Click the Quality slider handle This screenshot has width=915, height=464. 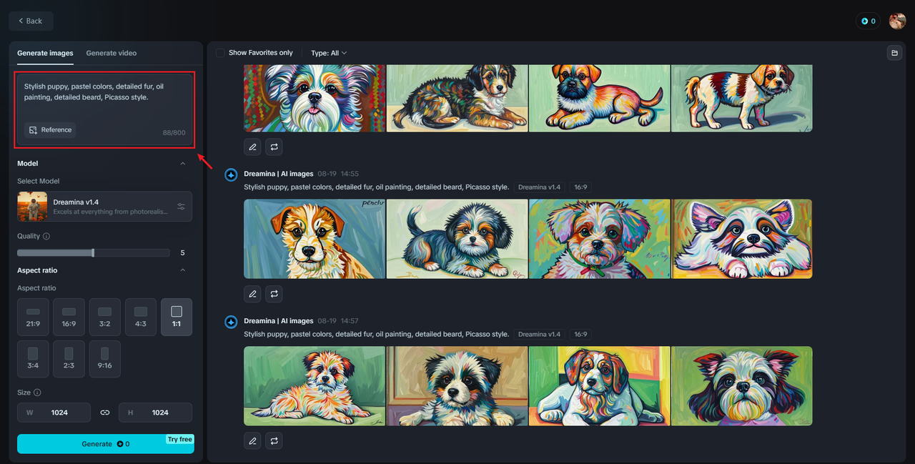[x=93, y=252]
